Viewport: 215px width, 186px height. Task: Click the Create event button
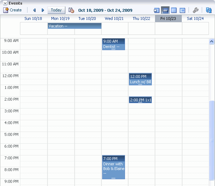[12, 10]
